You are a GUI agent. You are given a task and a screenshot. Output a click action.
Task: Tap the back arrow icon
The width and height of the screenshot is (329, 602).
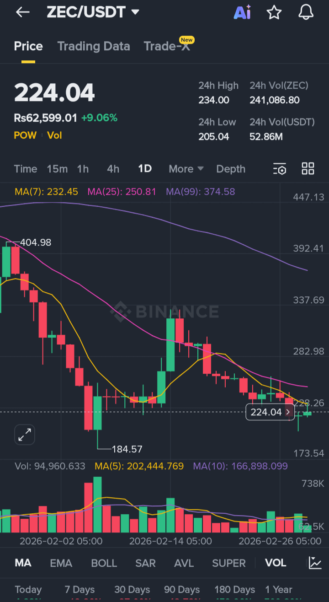22,12
